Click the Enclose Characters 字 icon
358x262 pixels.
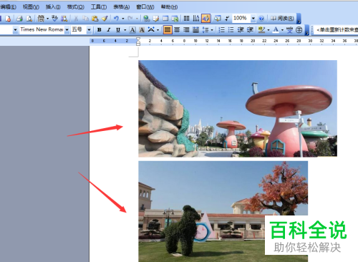click(x=299, y=30)
